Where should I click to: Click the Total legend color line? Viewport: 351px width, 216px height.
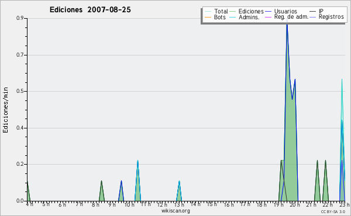pos(208,12)
